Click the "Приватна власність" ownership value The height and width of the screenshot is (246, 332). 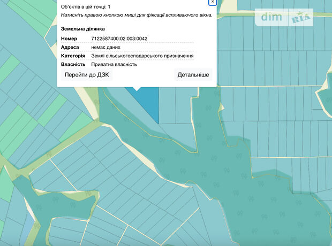point(114,64)
